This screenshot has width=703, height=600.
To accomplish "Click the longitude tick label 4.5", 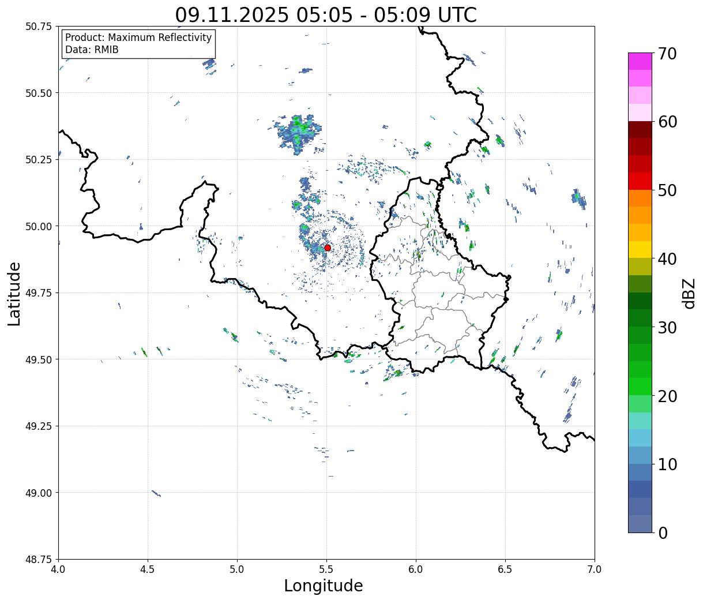I will pyautogui.click(x=148, y=569).
